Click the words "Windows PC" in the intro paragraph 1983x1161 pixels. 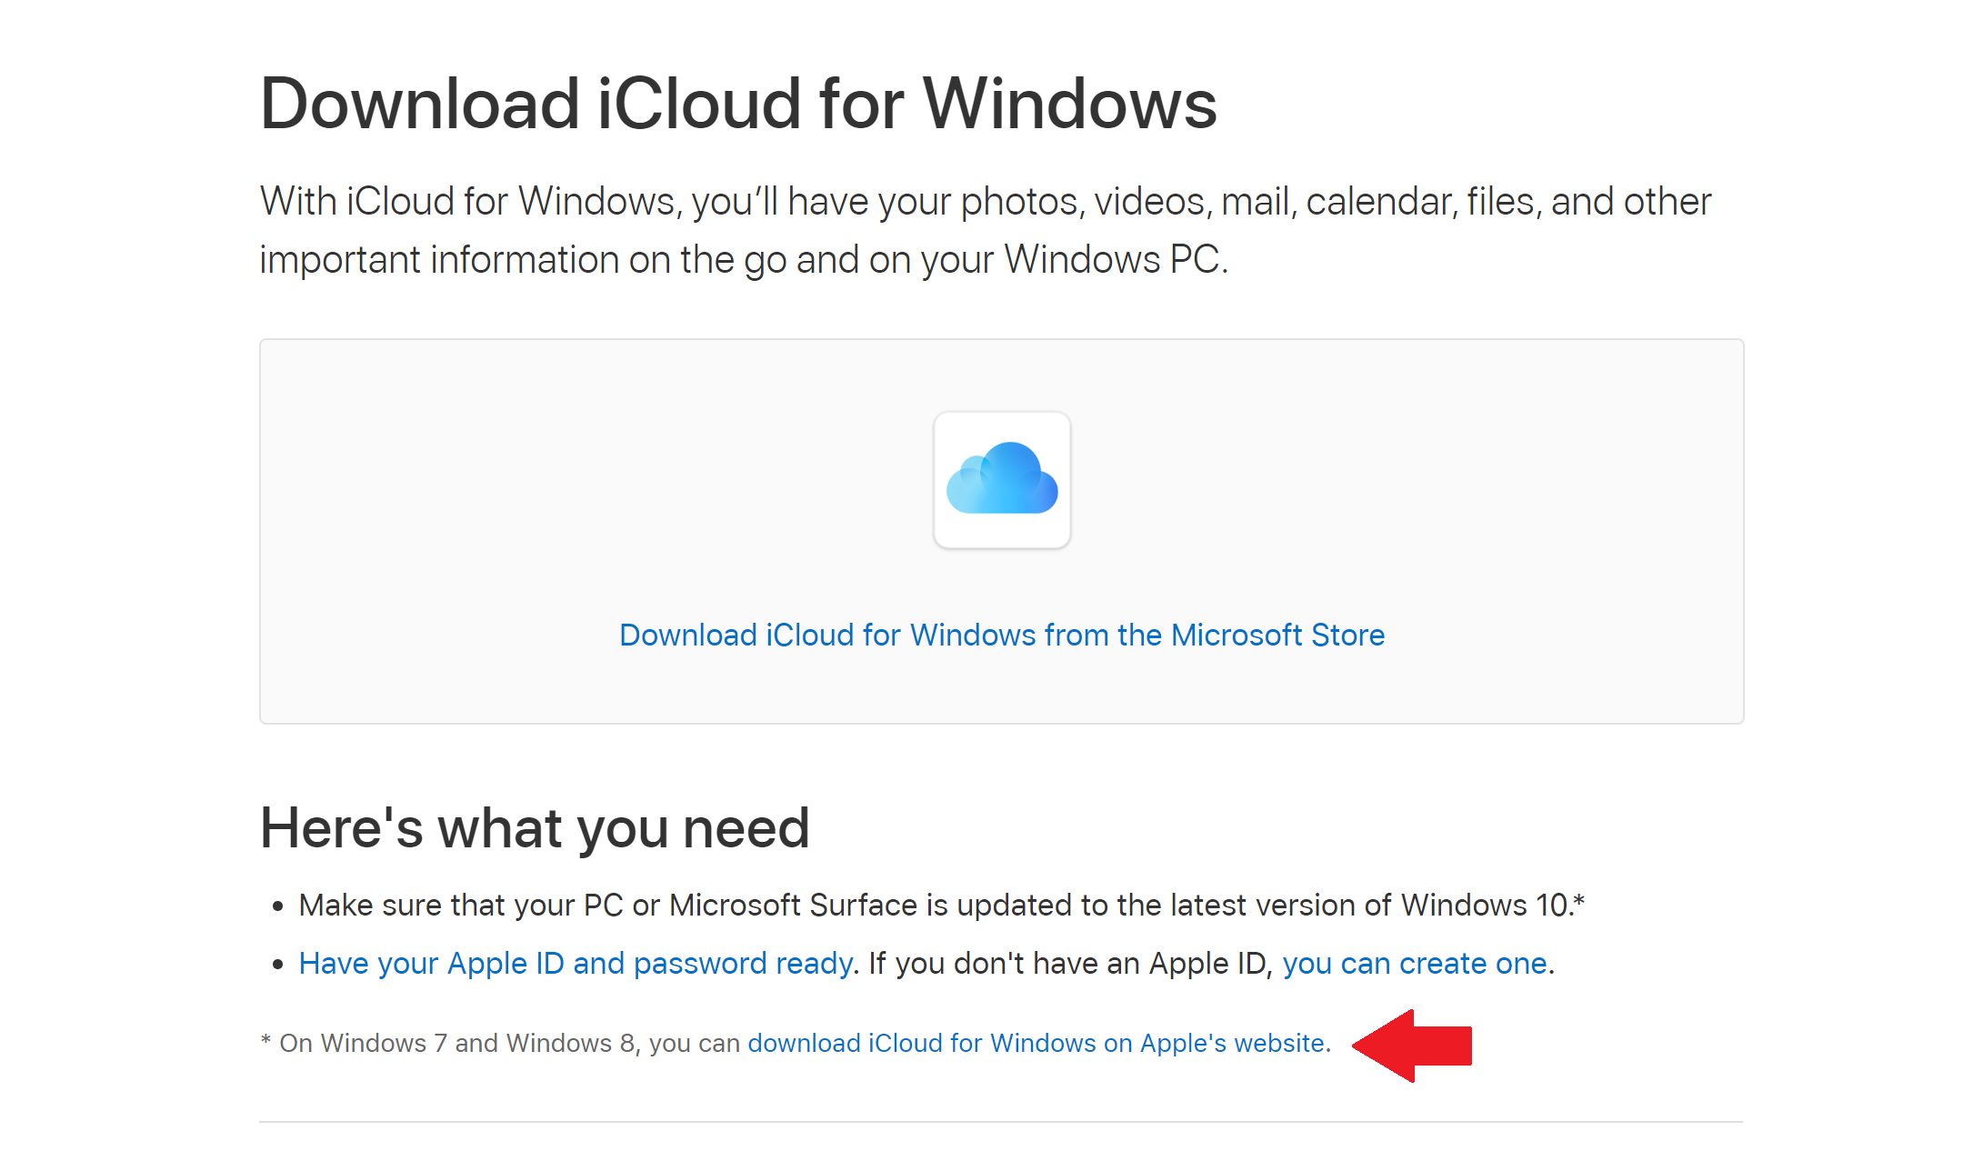click(1113, 260)
